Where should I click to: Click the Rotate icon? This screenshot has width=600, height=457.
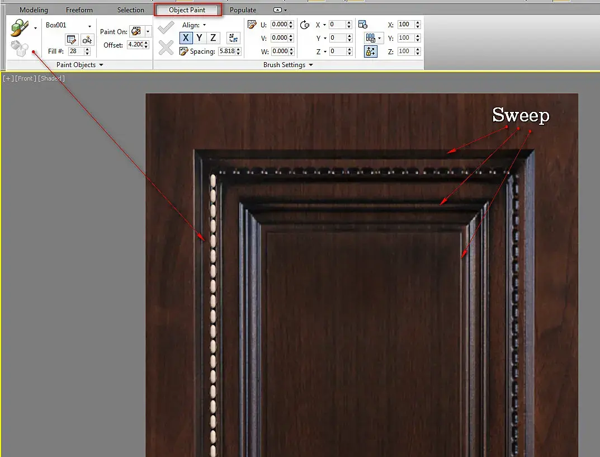coord(305,25)
